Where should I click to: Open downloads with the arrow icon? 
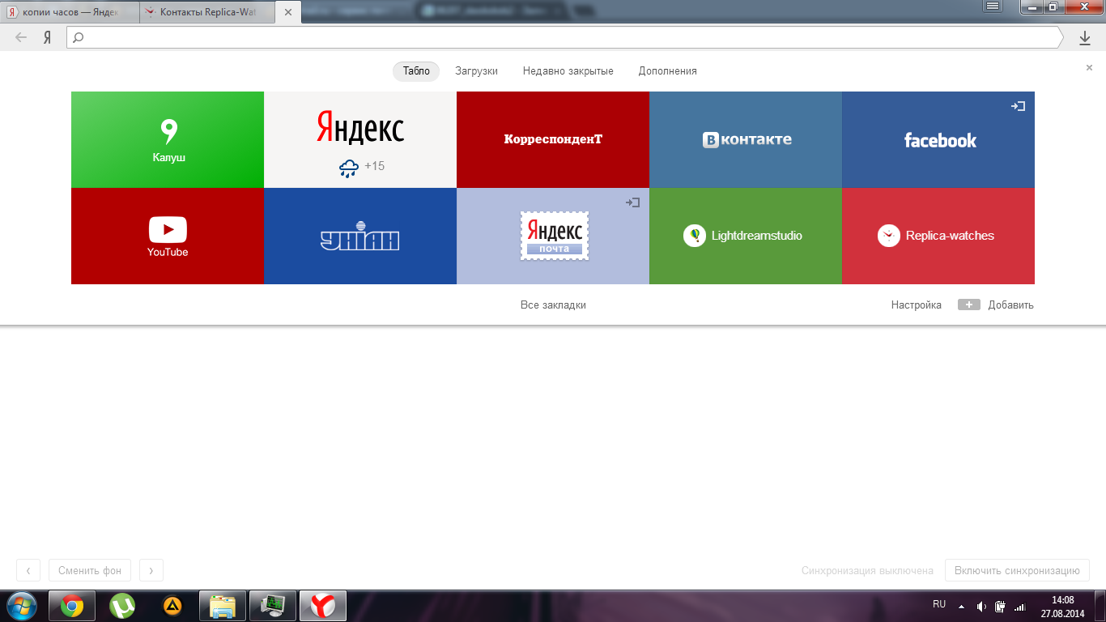click(1085, 37)
